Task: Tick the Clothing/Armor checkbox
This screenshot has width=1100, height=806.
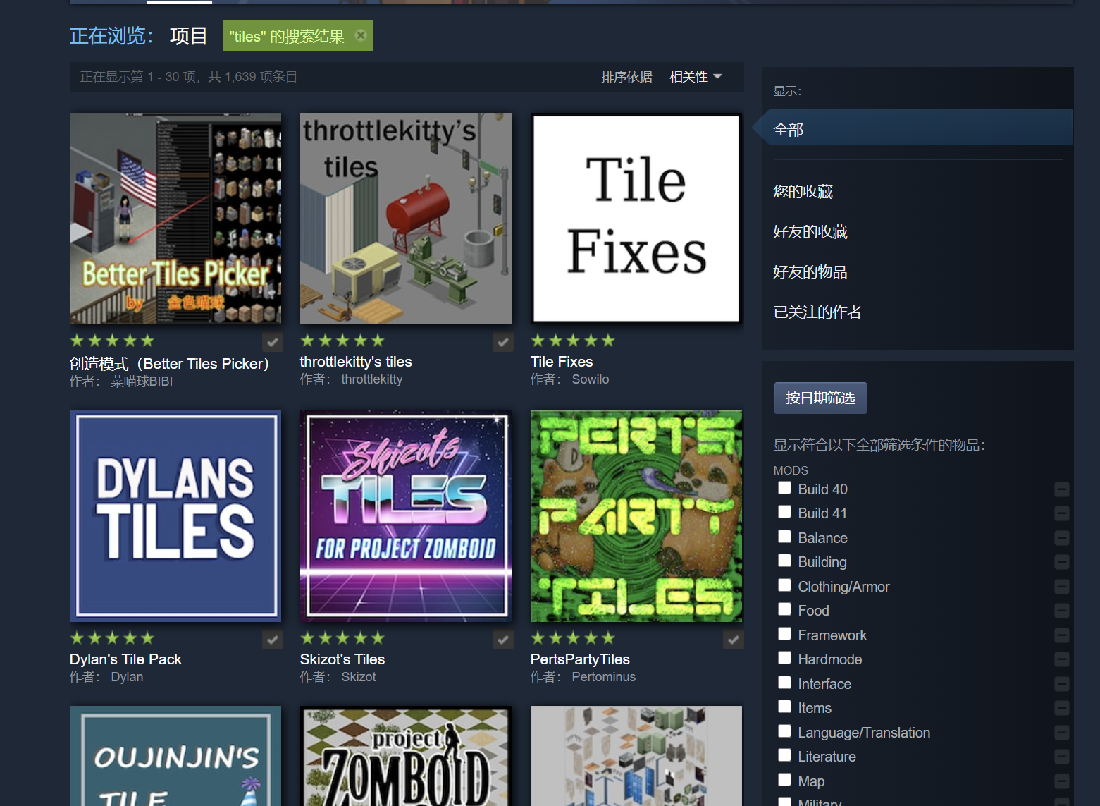Action: coord(784,585)
